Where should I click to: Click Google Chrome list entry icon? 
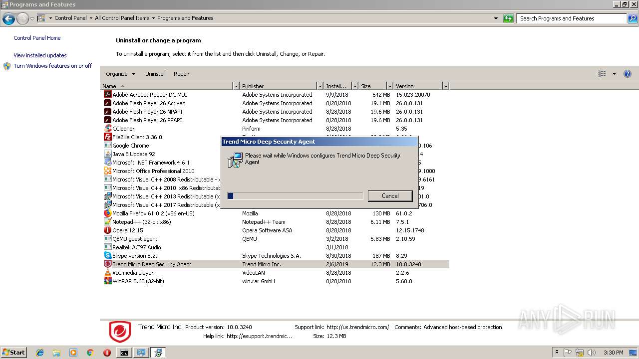coord(107,145)
